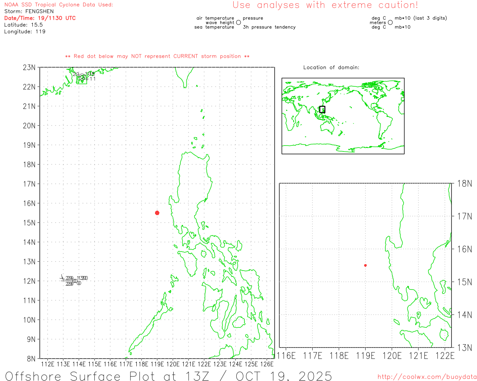Click the legend circle beside meters label

pyautogui.click(x=390, y=23)
